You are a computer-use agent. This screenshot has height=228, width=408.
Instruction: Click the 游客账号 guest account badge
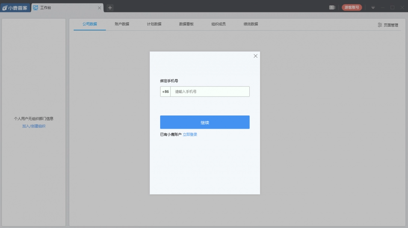click(x=352, y=8)
